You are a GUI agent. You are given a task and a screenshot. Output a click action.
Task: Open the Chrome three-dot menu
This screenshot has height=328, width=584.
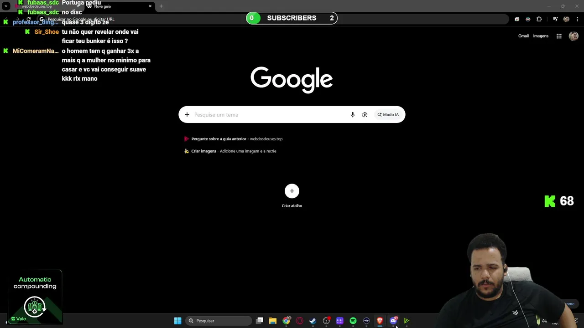point(578,19)
